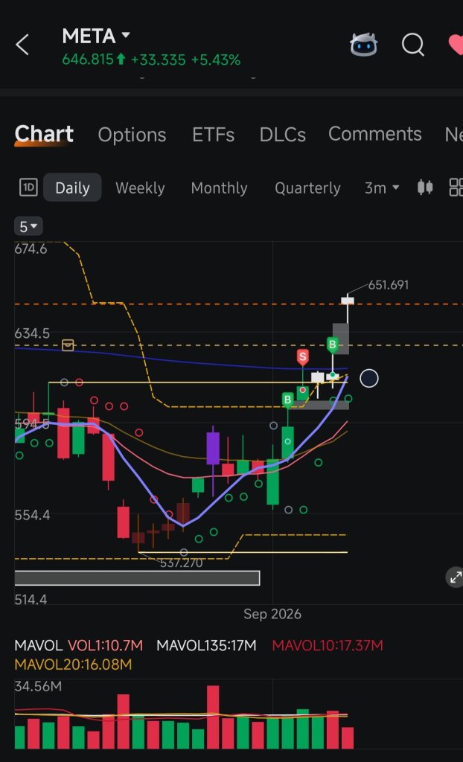This screenshot has width=463, height=762.
Task: Tap the tallest red volume bar
Action: click(x=213, y=717)
